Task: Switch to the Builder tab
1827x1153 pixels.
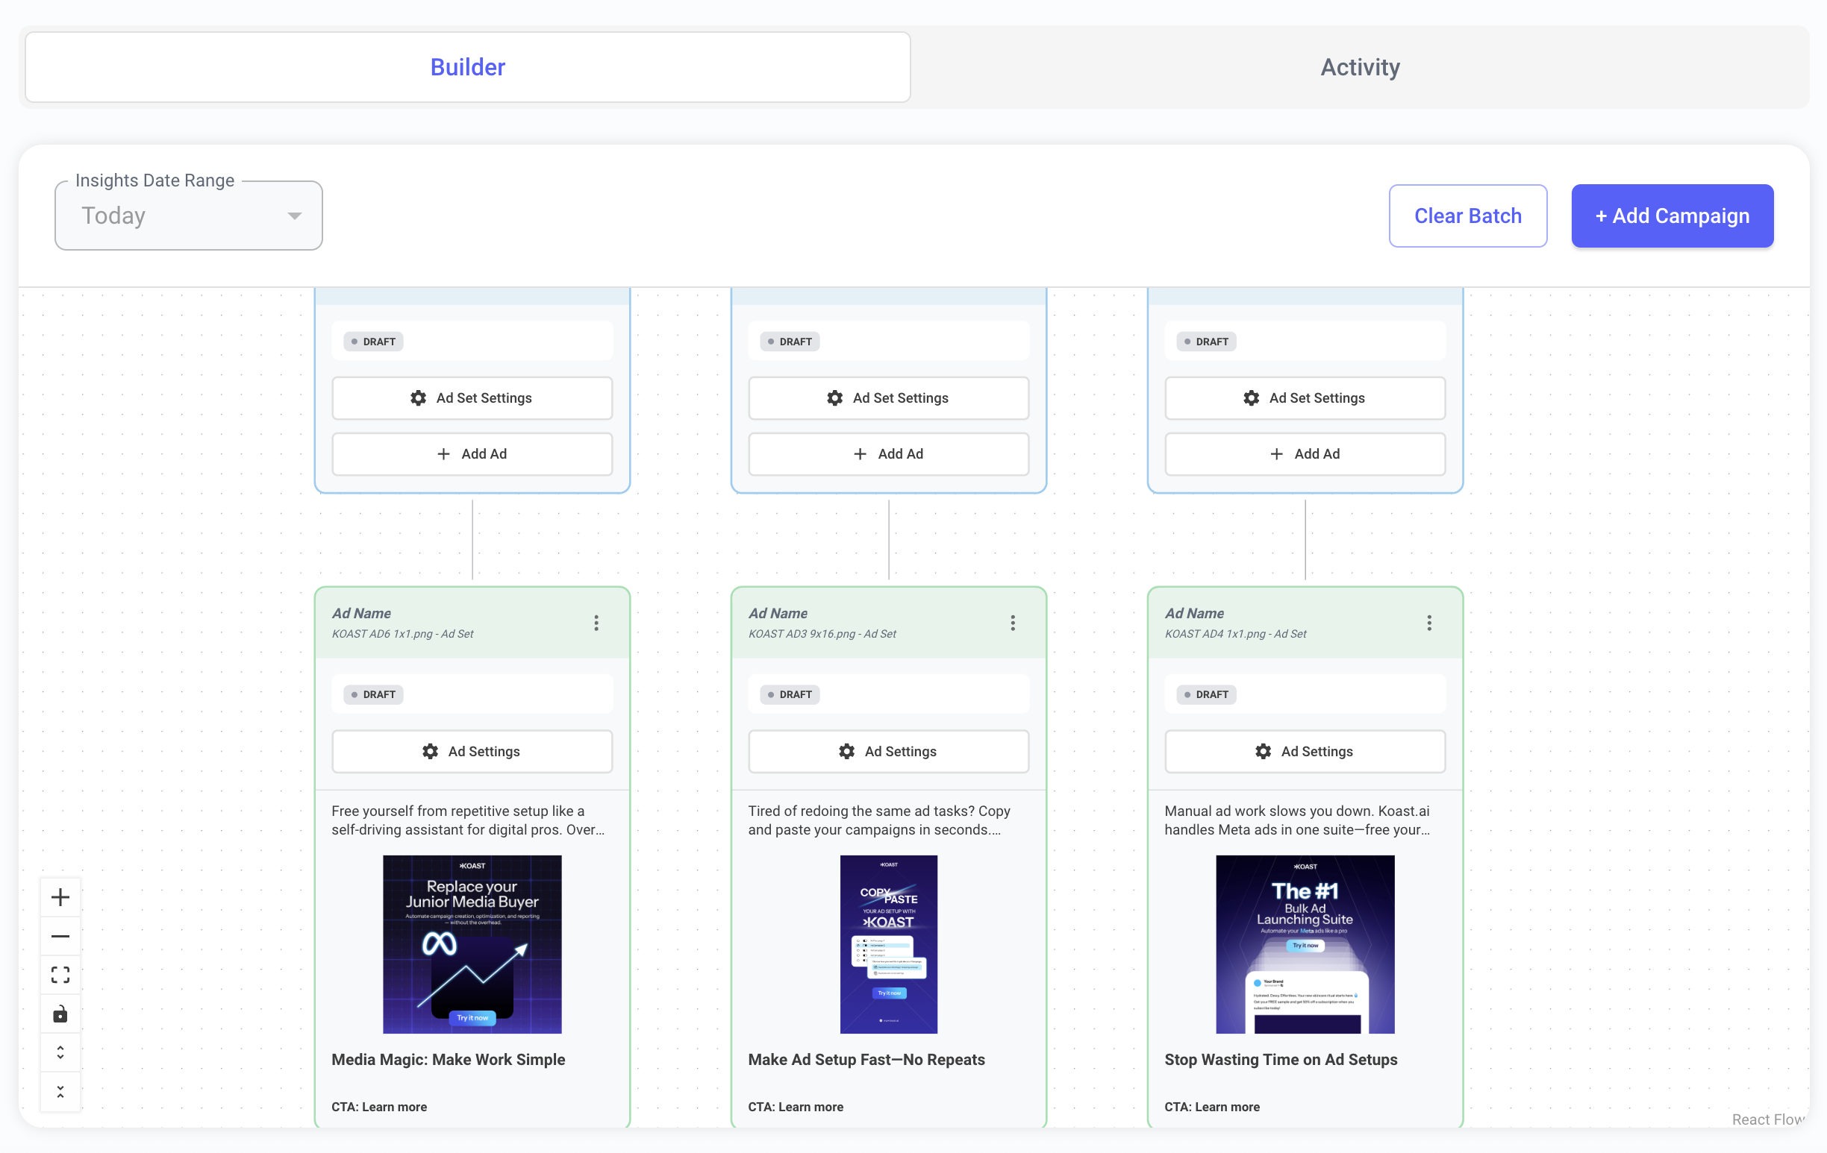Action: pos(467,66)
